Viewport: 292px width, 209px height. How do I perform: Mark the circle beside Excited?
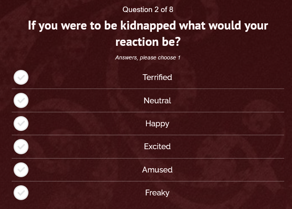21,146
